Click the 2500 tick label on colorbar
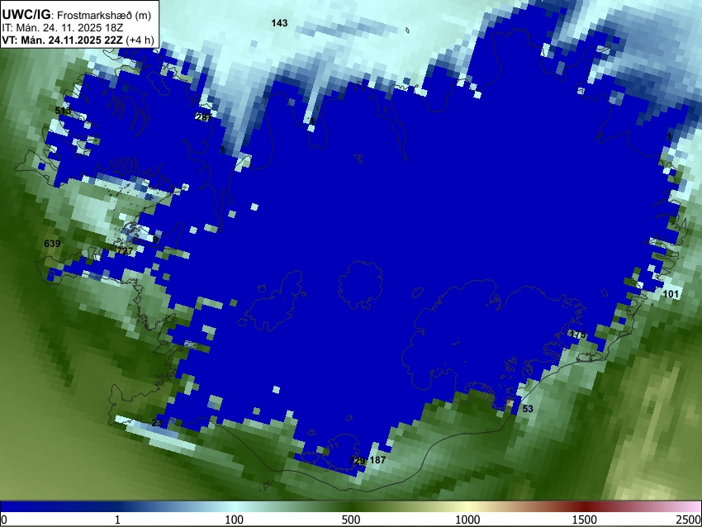Image resolution: width=702 pixels, height=527 pixels. coord(689,520)
